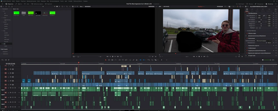This screenshot has width=278, height=111.
Task: Expand the AI Smart Reframe section
Action: pos(246,31)
